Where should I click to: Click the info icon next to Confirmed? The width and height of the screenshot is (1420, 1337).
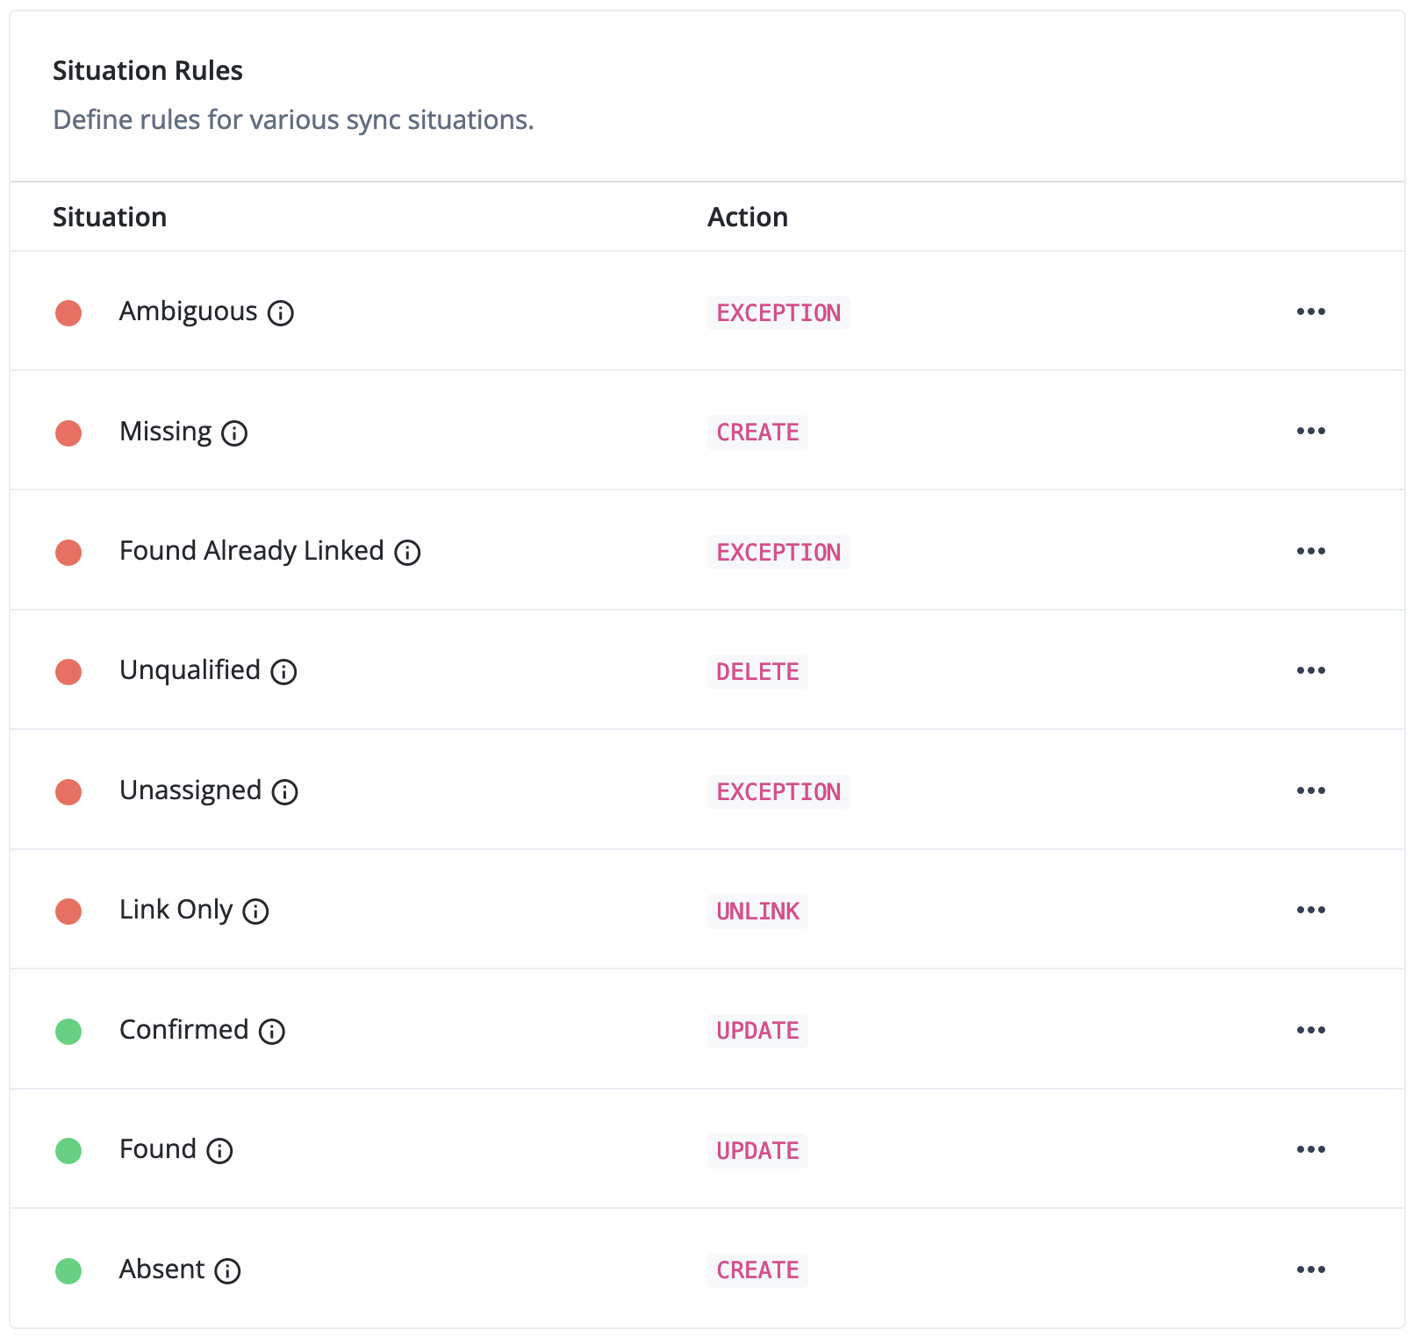(x=272, y=1032)
